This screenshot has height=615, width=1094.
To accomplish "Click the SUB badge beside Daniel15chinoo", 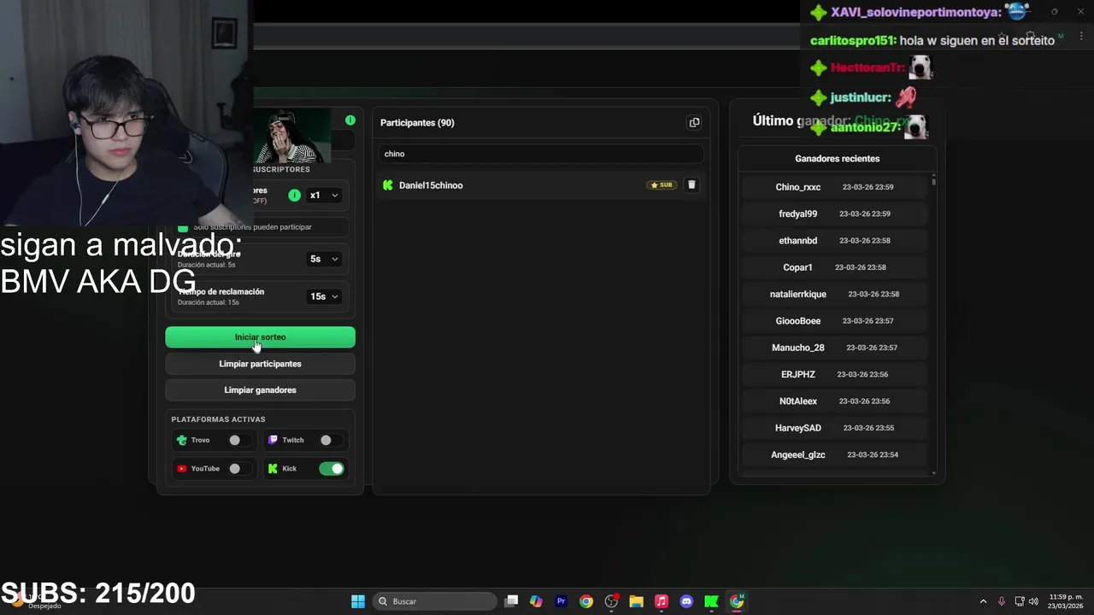I will click(x=662, y=184).
